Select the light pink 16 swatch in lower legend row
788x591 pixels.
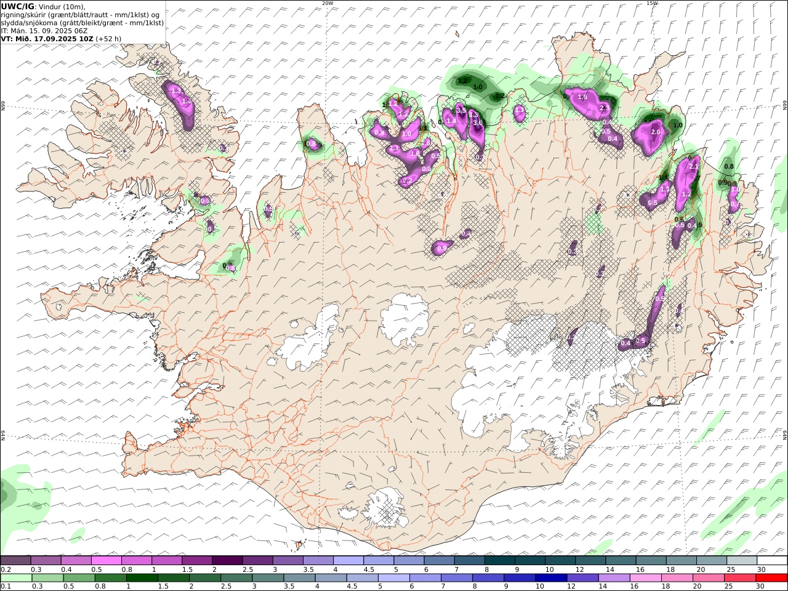click(x=645, y=577)
